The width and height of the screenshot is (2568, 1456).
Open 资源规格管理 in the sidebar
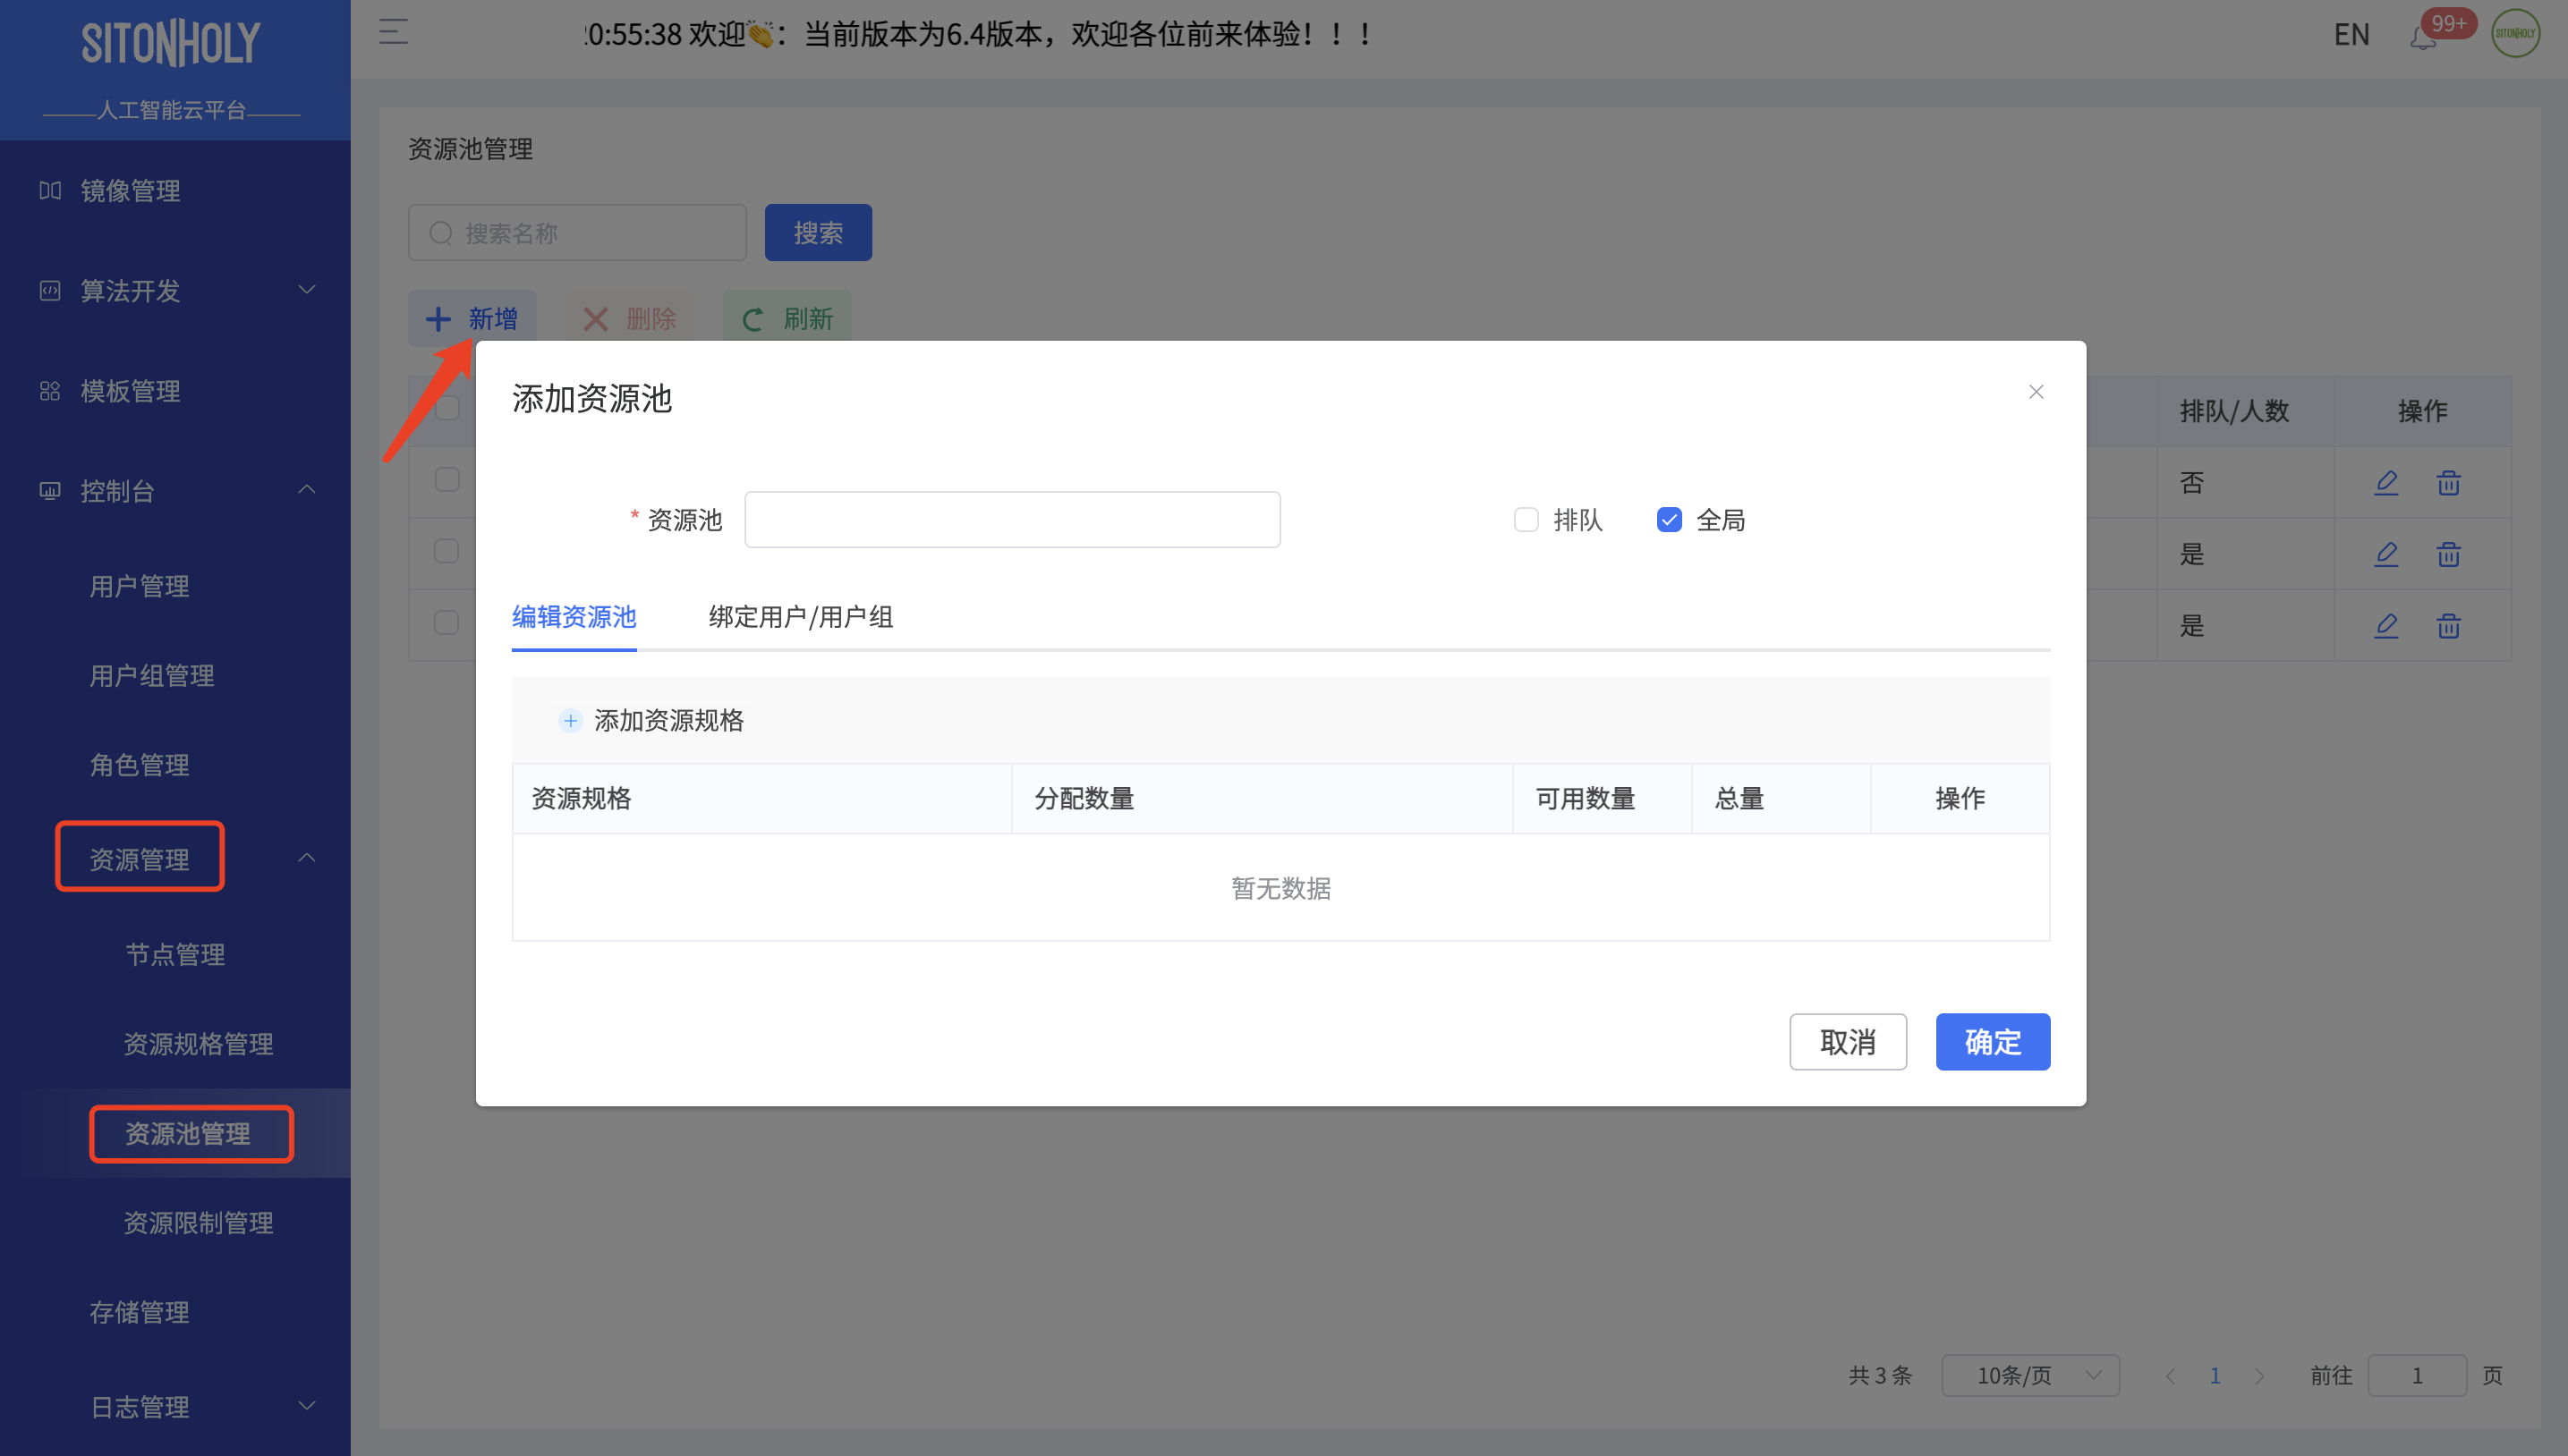pos(198,1044)
